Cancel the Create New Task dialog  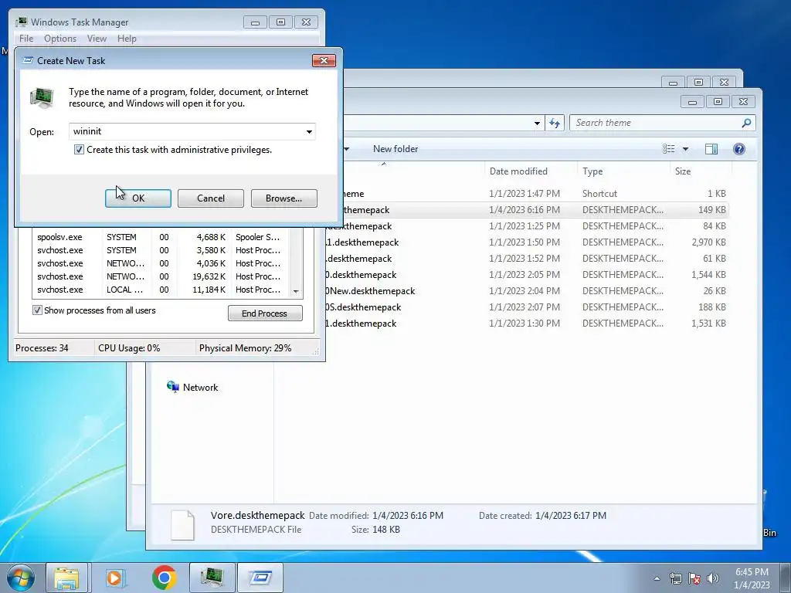click(211, 198)
